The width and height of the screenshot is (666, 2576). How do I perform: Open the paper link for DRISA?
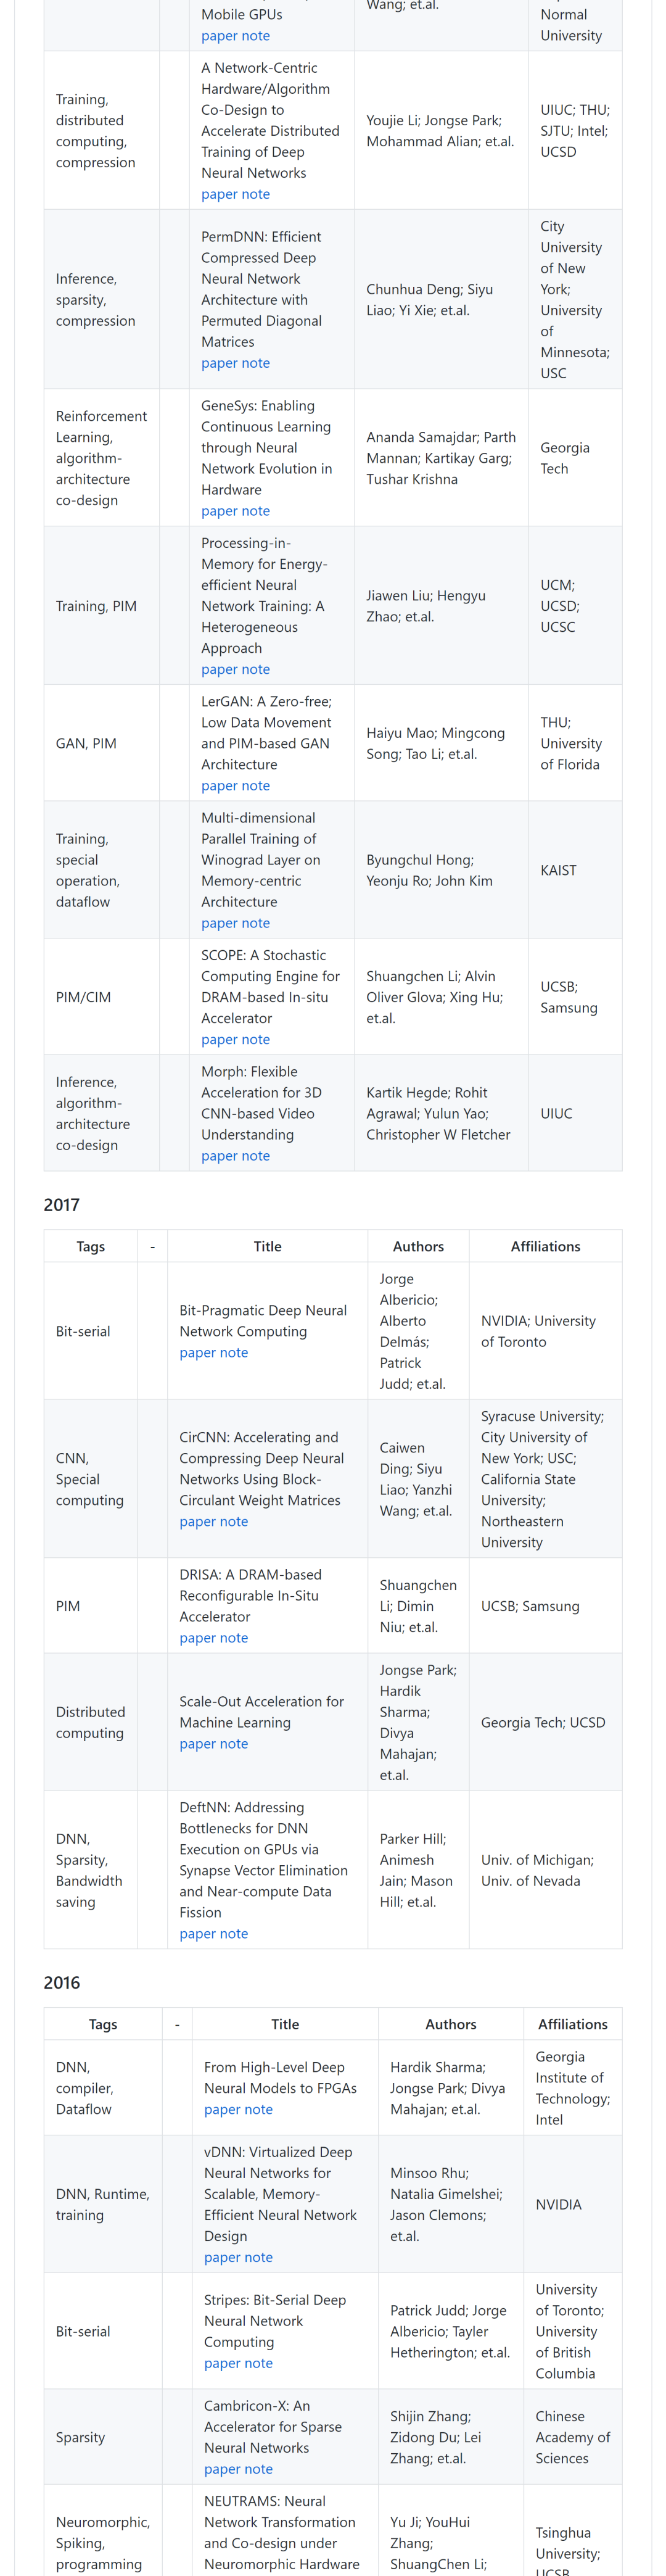pos(197,1638)
